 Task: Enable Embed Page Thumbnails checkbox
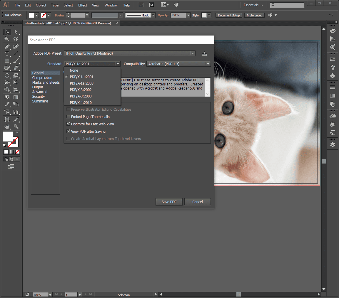[x=68, y=117]
